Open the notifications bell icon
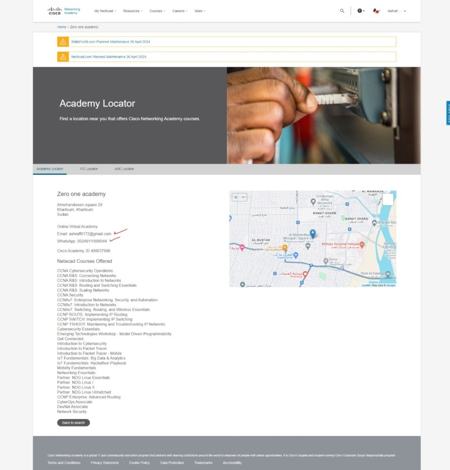This screenshot has height=470, width=450. [x=376, y=11]
